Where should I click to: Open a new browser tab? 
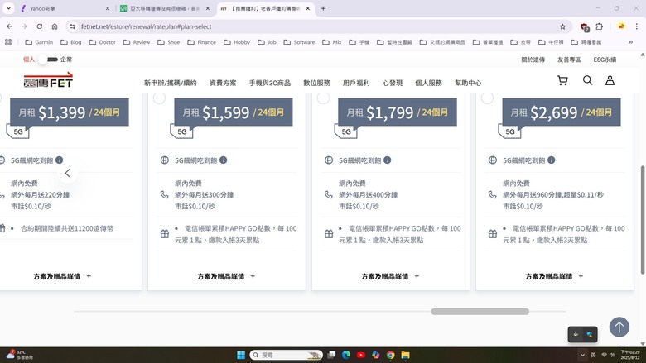(x=323, y=8)
